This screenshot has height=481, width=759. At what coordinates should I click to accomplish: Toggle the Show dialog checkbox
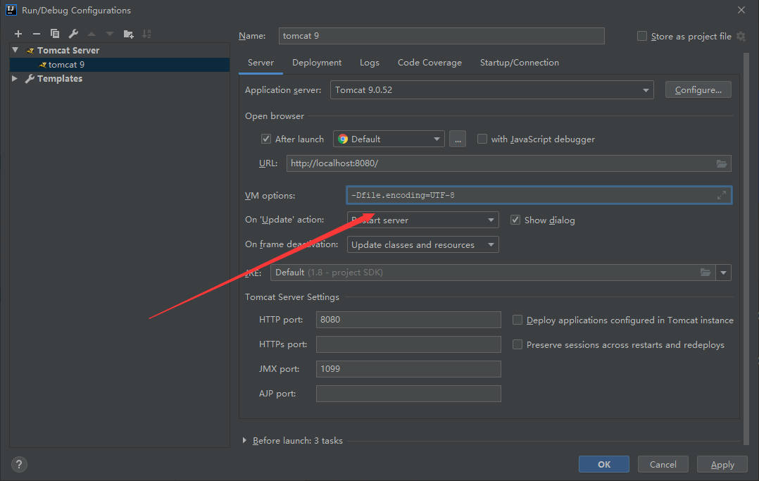(515, 220)
